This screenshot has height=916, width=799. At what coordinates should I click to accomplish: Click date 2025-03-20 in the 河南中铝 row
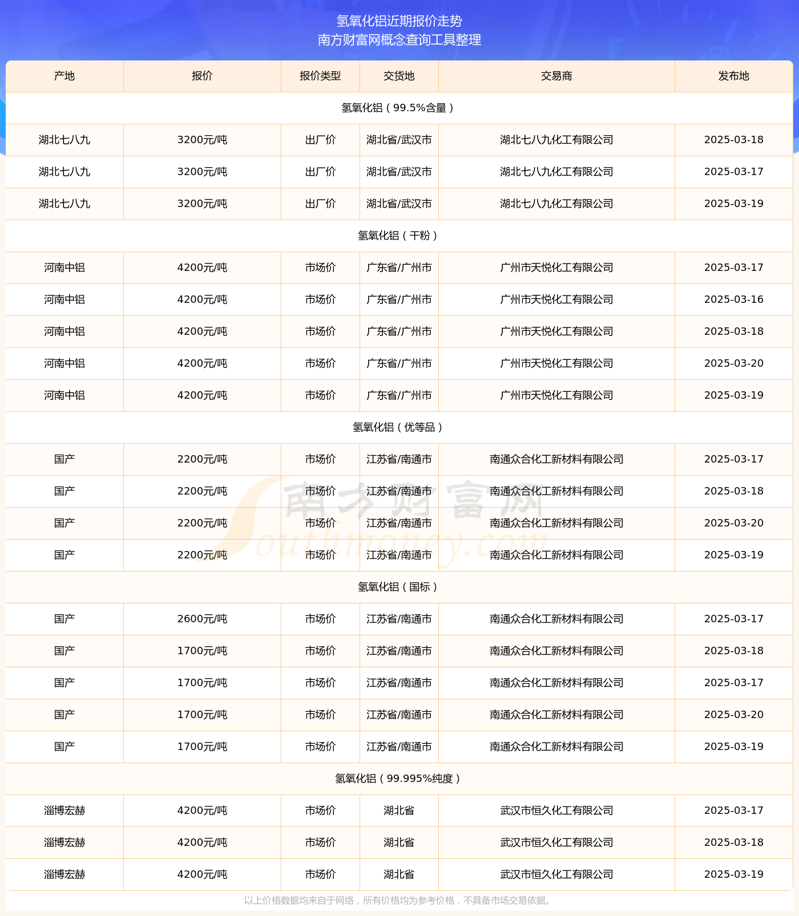click(734, 363)
